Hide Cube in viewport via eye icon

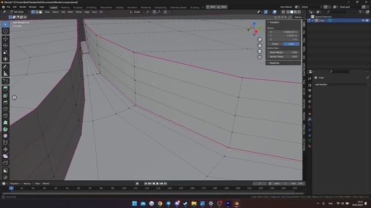(363, 21)
